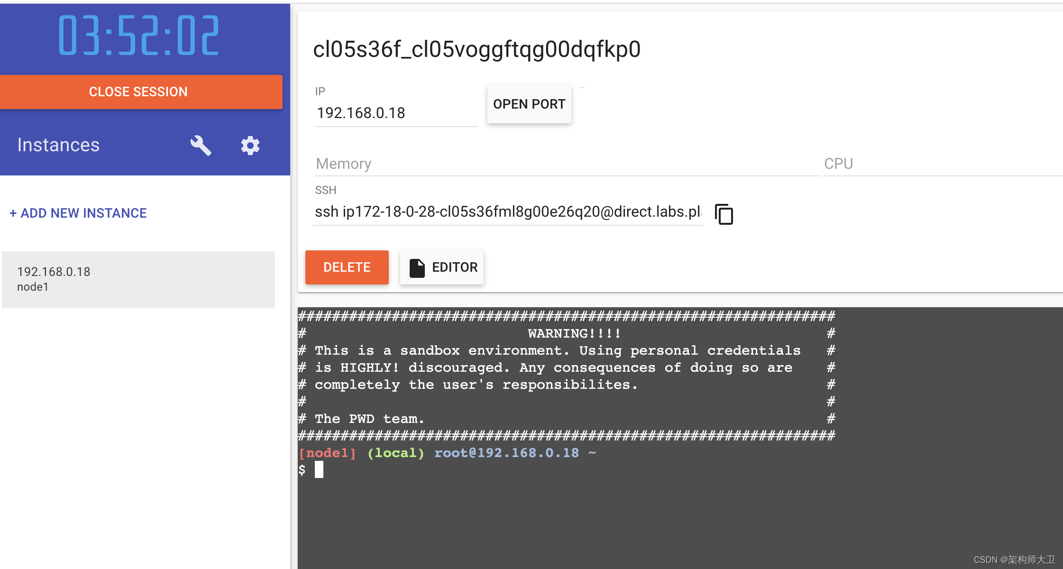
Task: Click OPEN PORT to expose a port
Action: tap(529, 104)
